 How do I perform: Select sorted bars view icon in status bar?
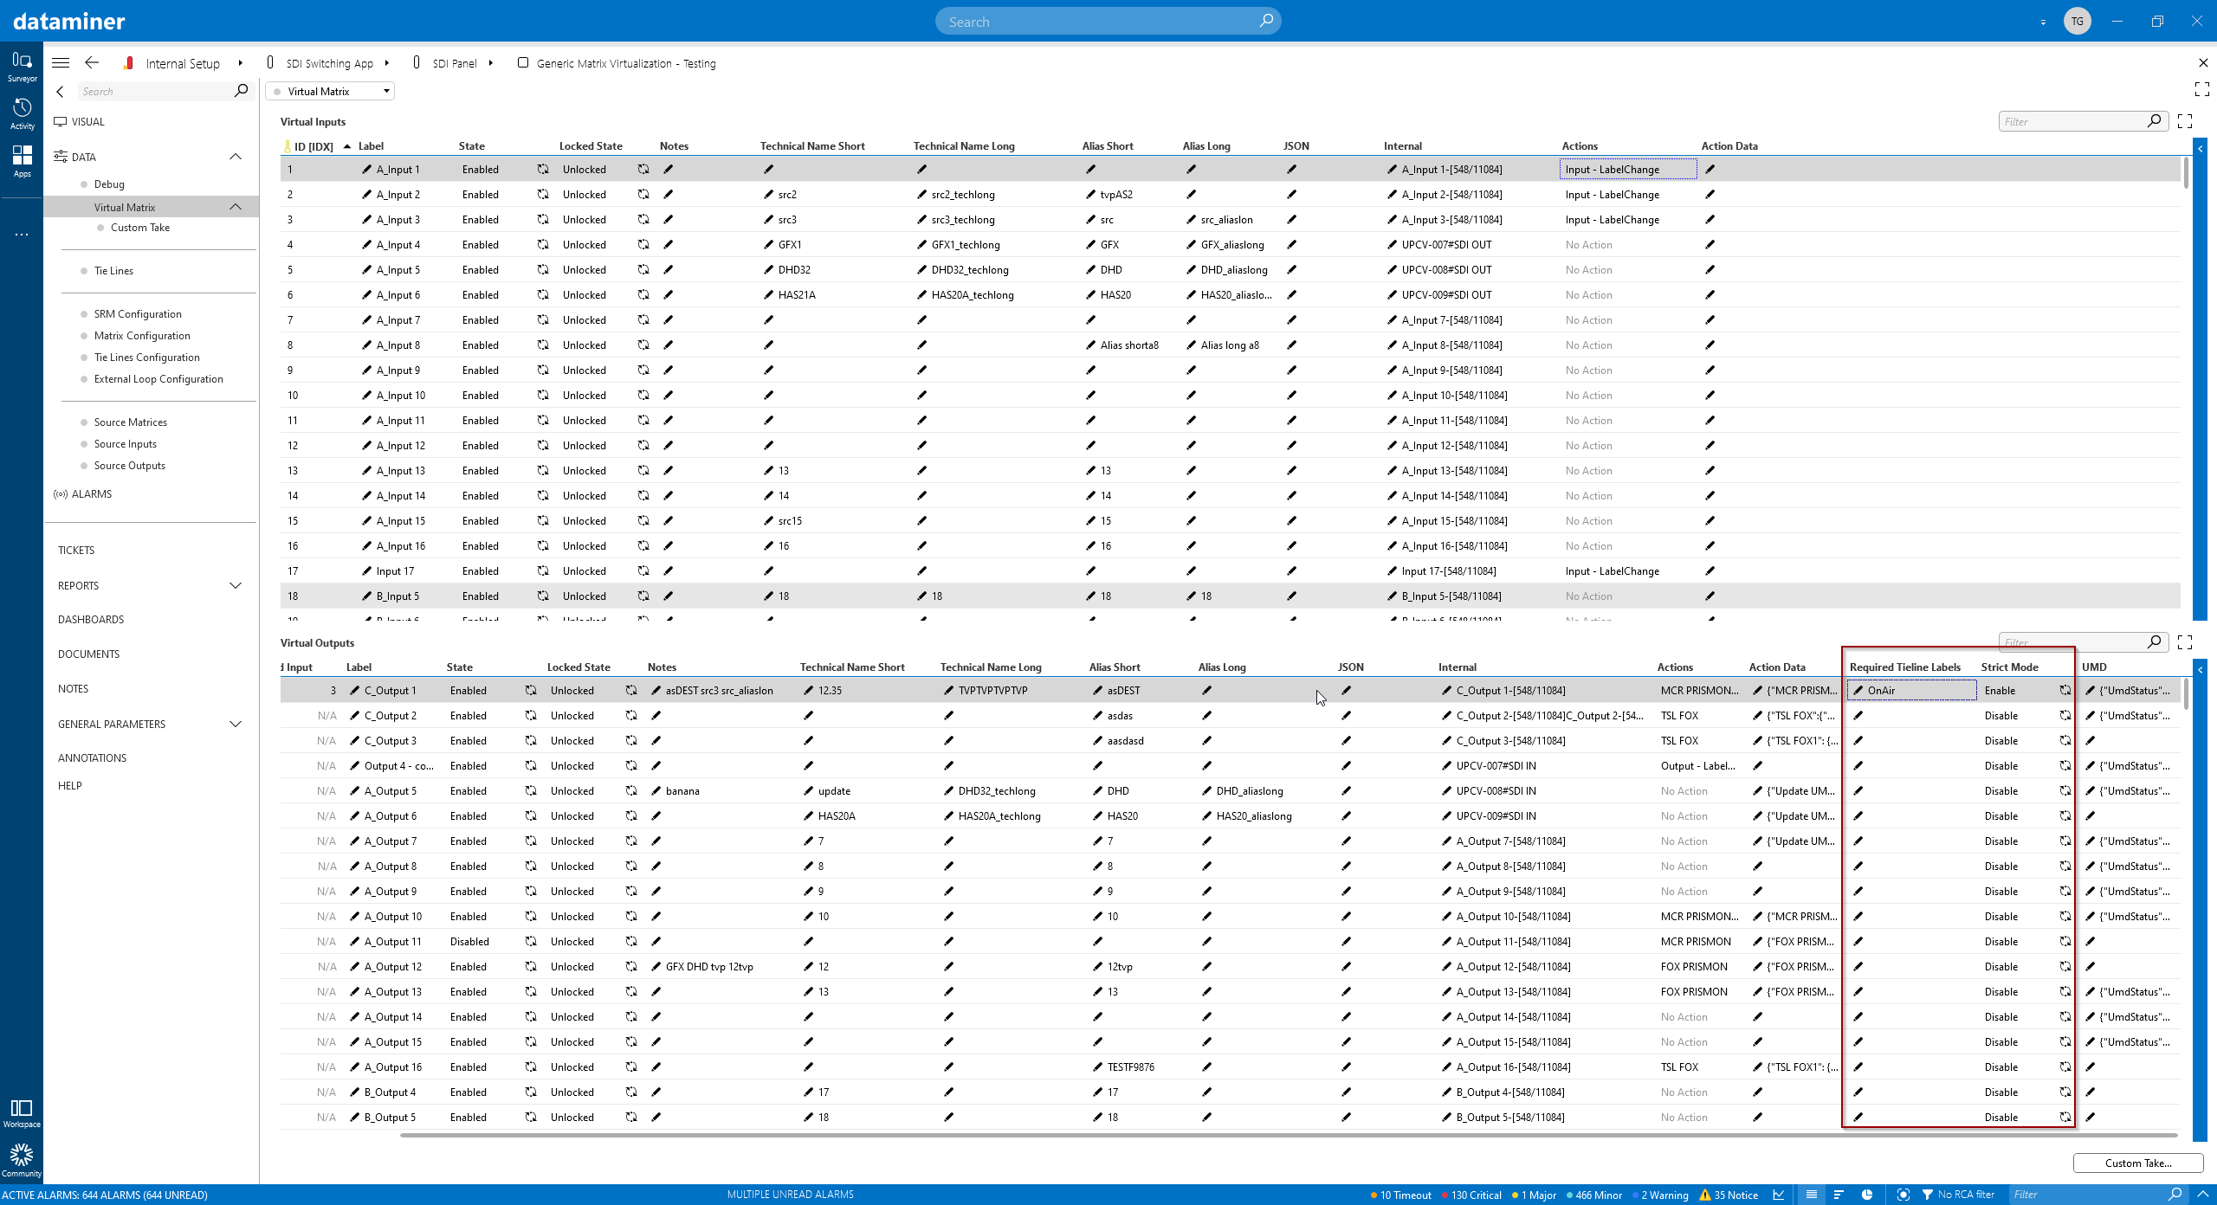pyautogui.click(x=1839, y=1195)
